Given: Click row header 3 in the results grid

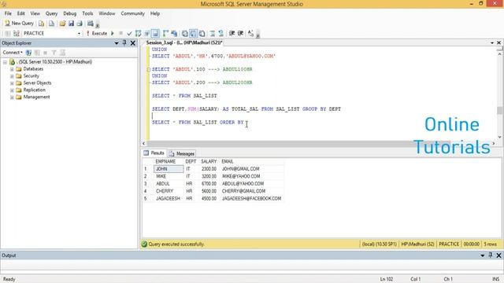Looking at the screenshot, I should (146, 184).
